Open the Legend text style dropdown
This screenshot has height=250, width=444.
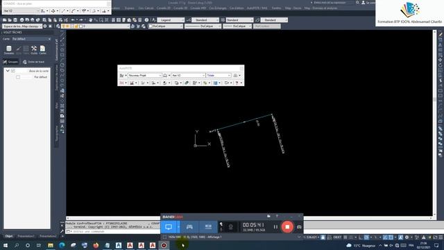tap(171, 20)
